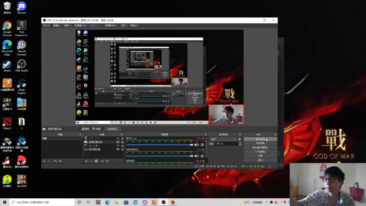The image size is (366, 206).
Task: Select the 窗口采集 source row
Action: [x=104, y=146]
